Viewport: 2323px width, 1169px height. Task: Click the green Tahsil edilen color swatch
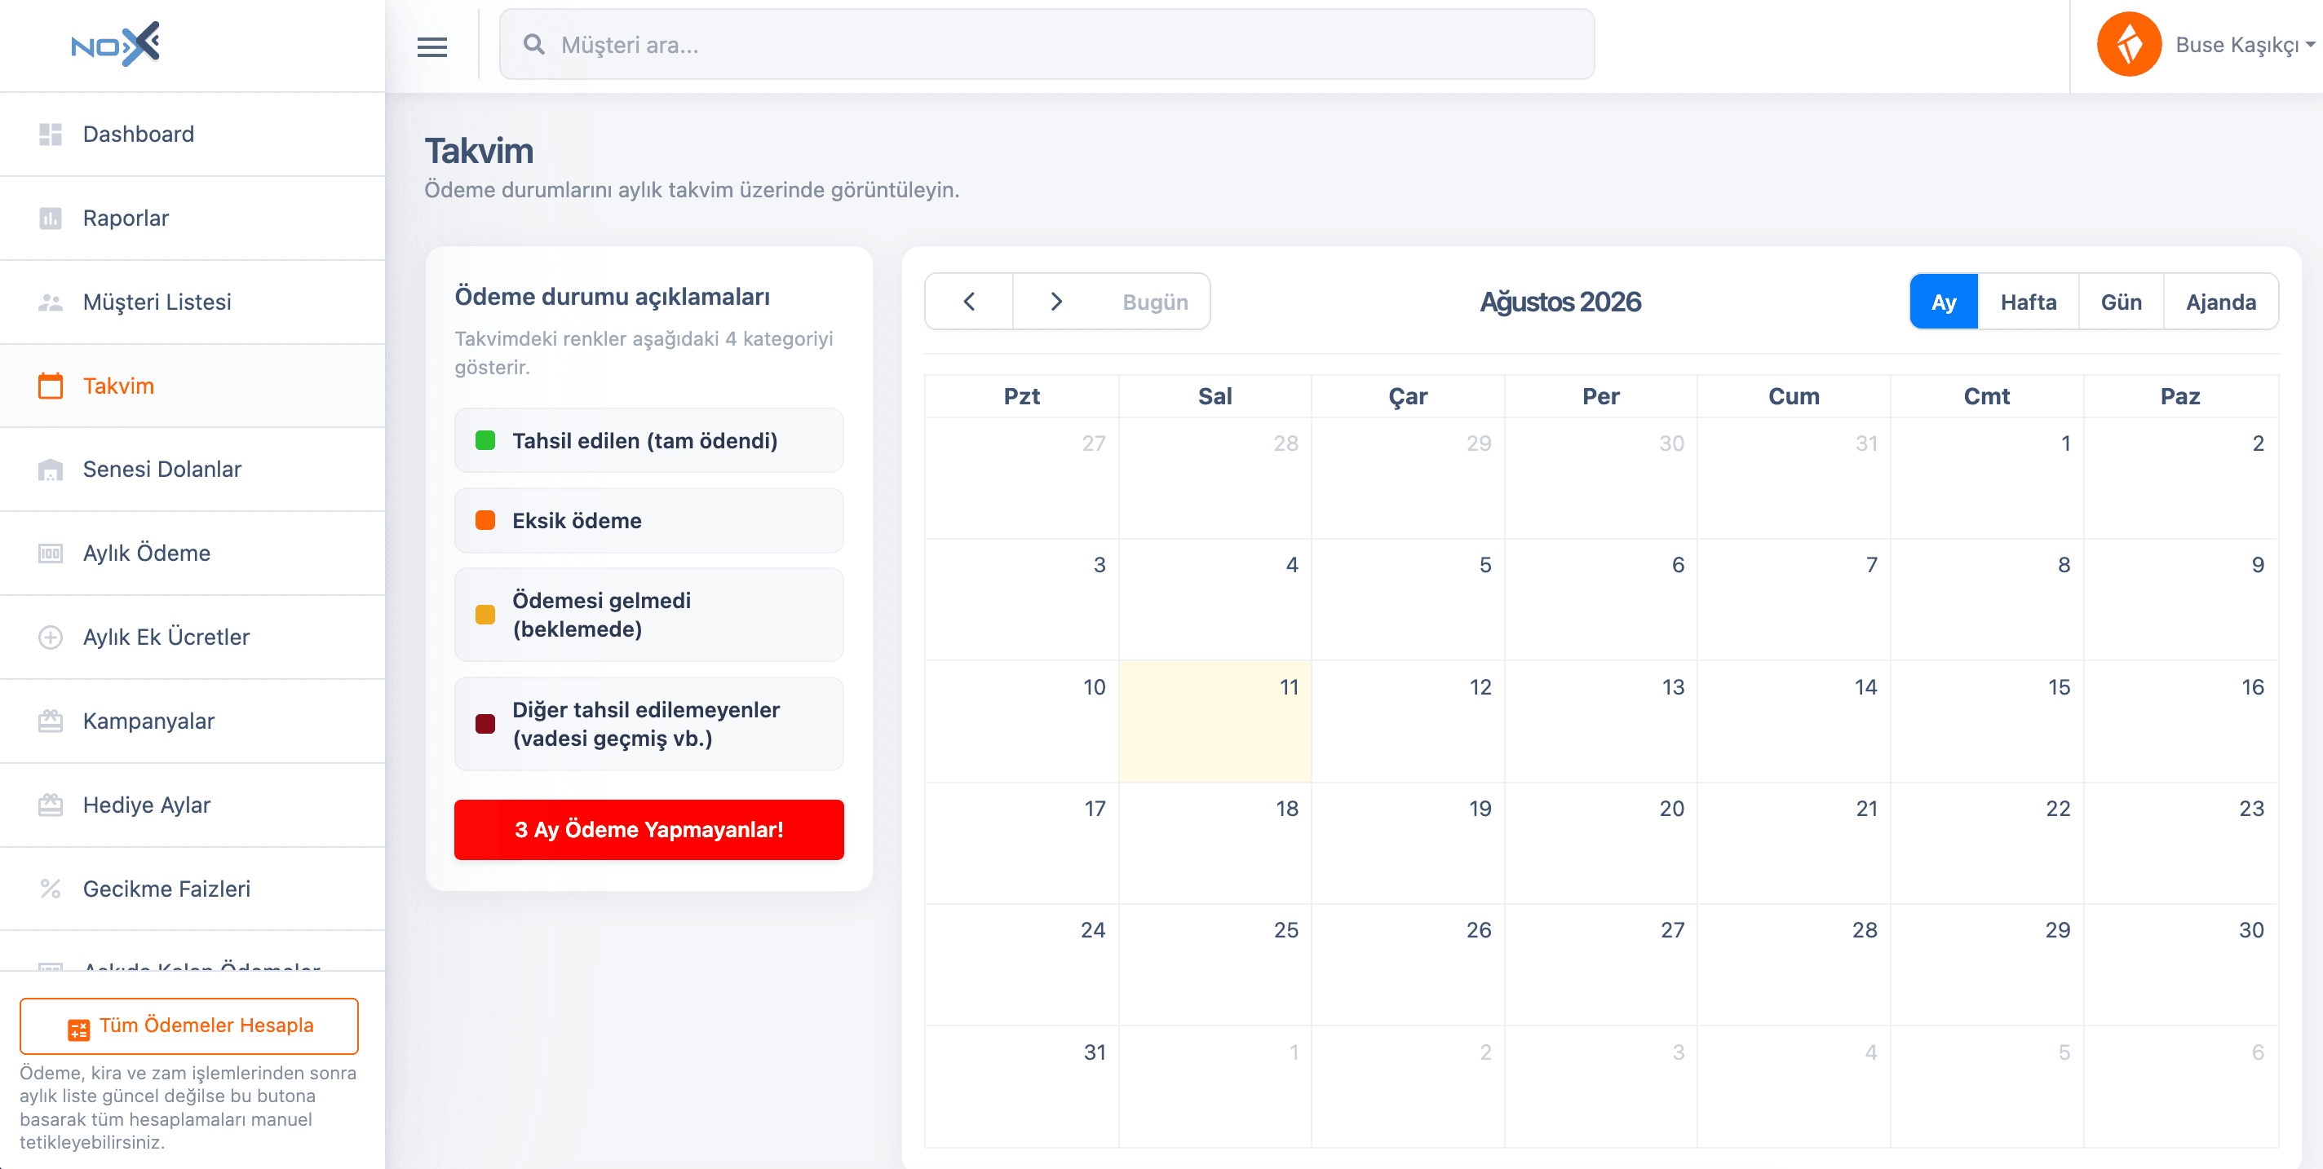point(485,441)
